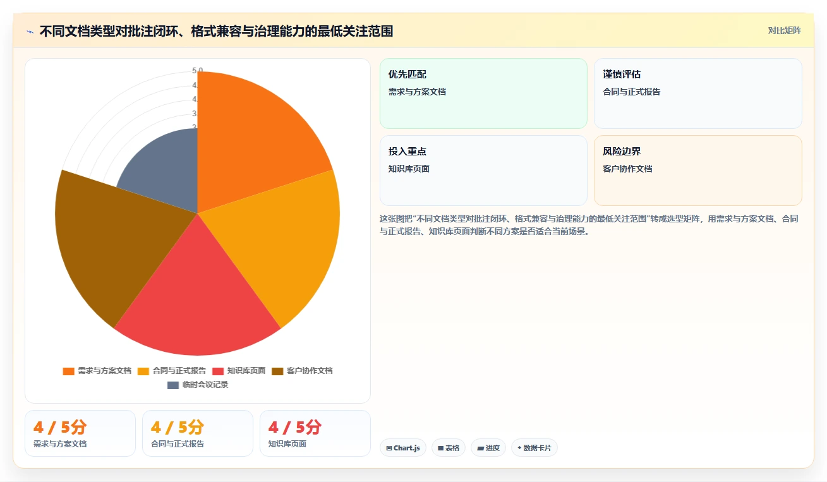
Task: Toggle 合同与正式报告 legend swatch
Action: click(x=143, y=371)
